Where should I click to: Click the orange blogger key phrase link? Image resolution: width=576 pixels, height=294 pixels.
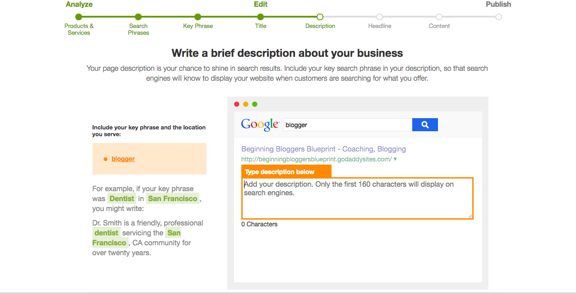pyautogui.click(x=123, y=159)
